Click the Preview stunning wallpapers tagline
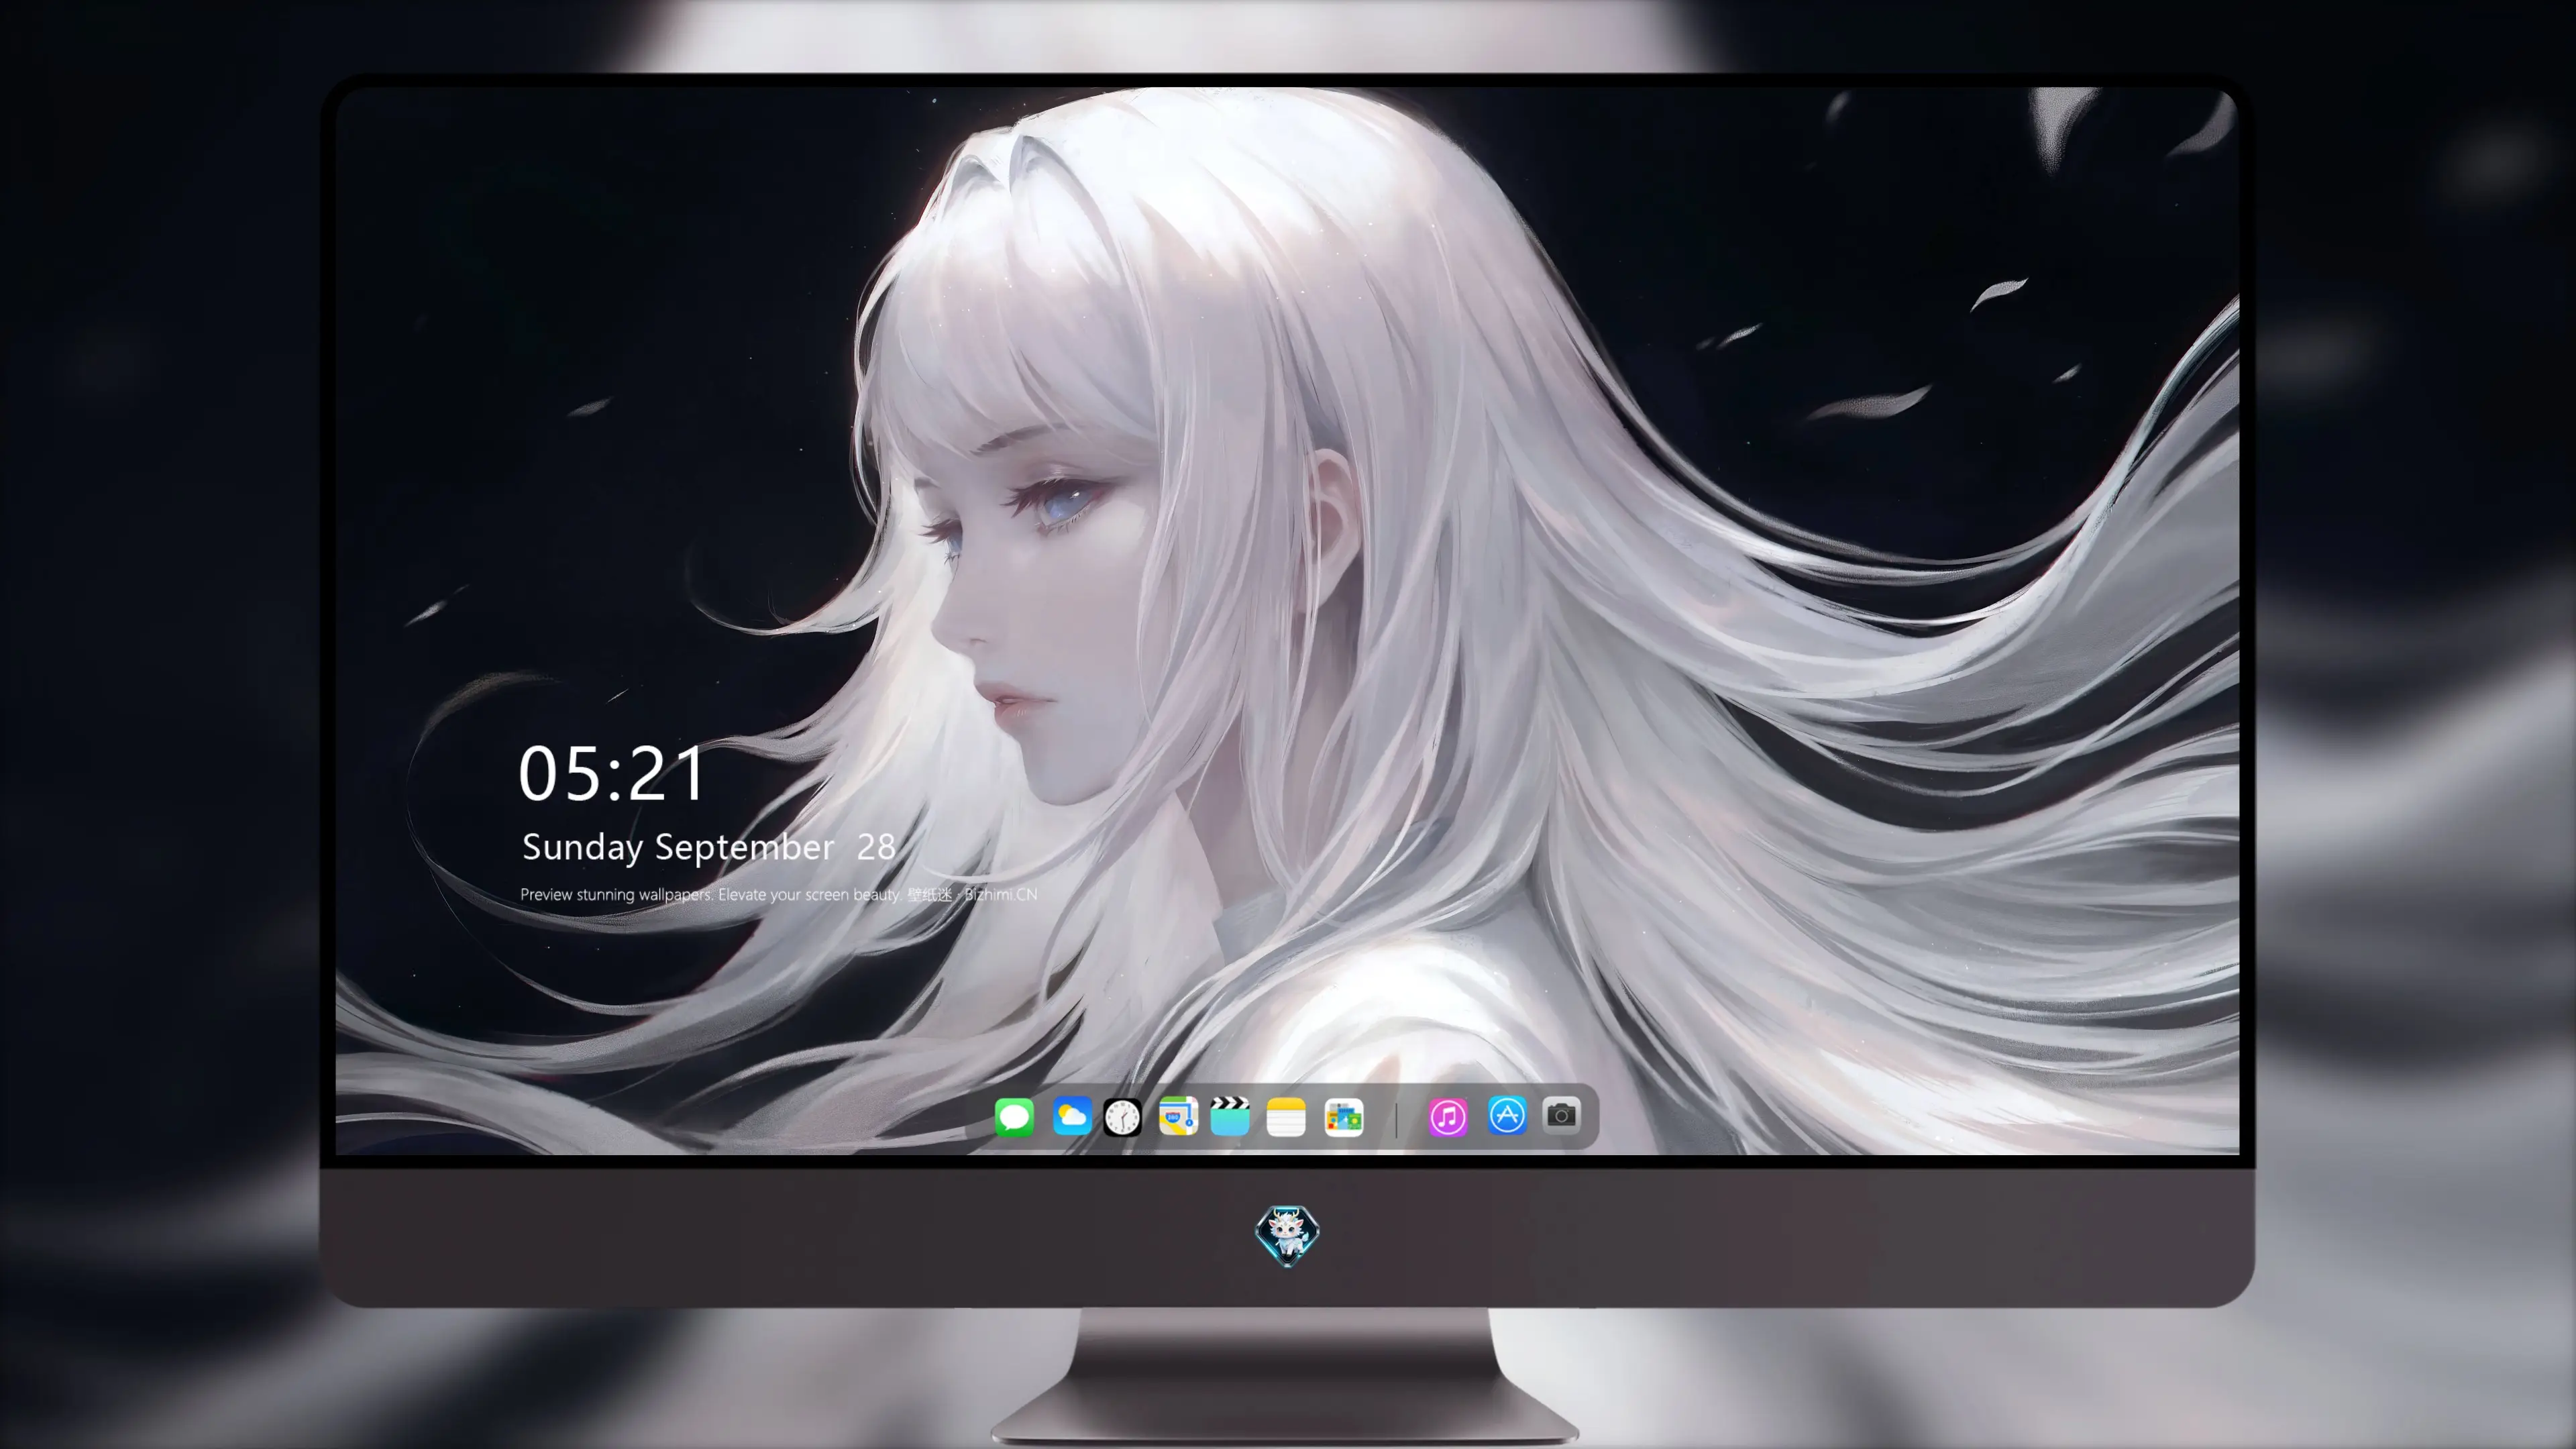 click(x=778, y=894)
